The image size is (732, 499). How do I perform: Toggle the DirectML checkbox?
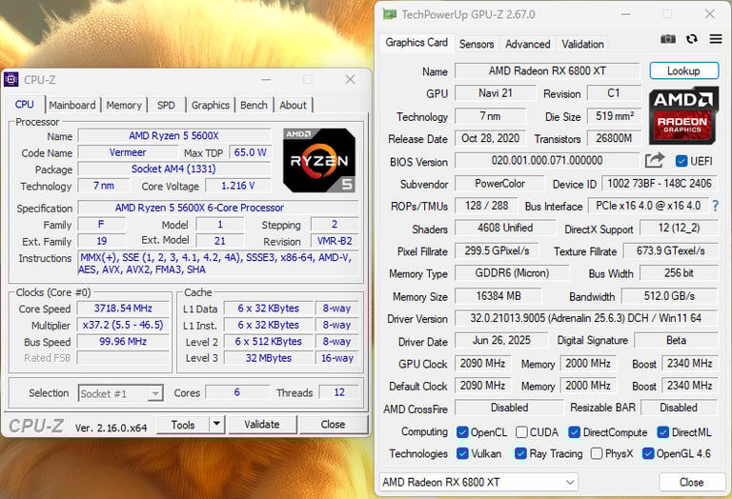tap(663, 432)
